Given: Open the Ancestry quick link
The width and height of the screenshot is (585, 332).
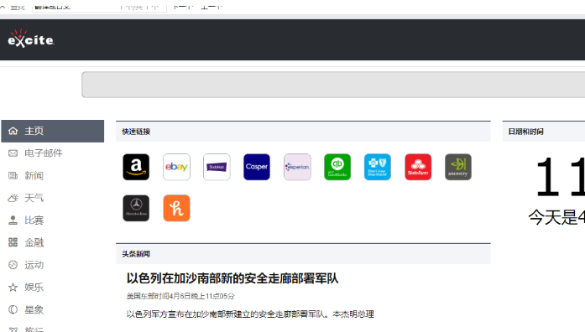Looking at the screenshot, I should click(x=458, y=167).
